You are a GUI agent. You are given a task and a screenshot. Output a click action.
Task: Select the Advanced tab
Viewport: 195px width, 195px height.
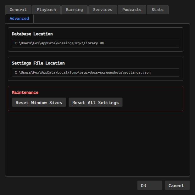tap(19, 19)
